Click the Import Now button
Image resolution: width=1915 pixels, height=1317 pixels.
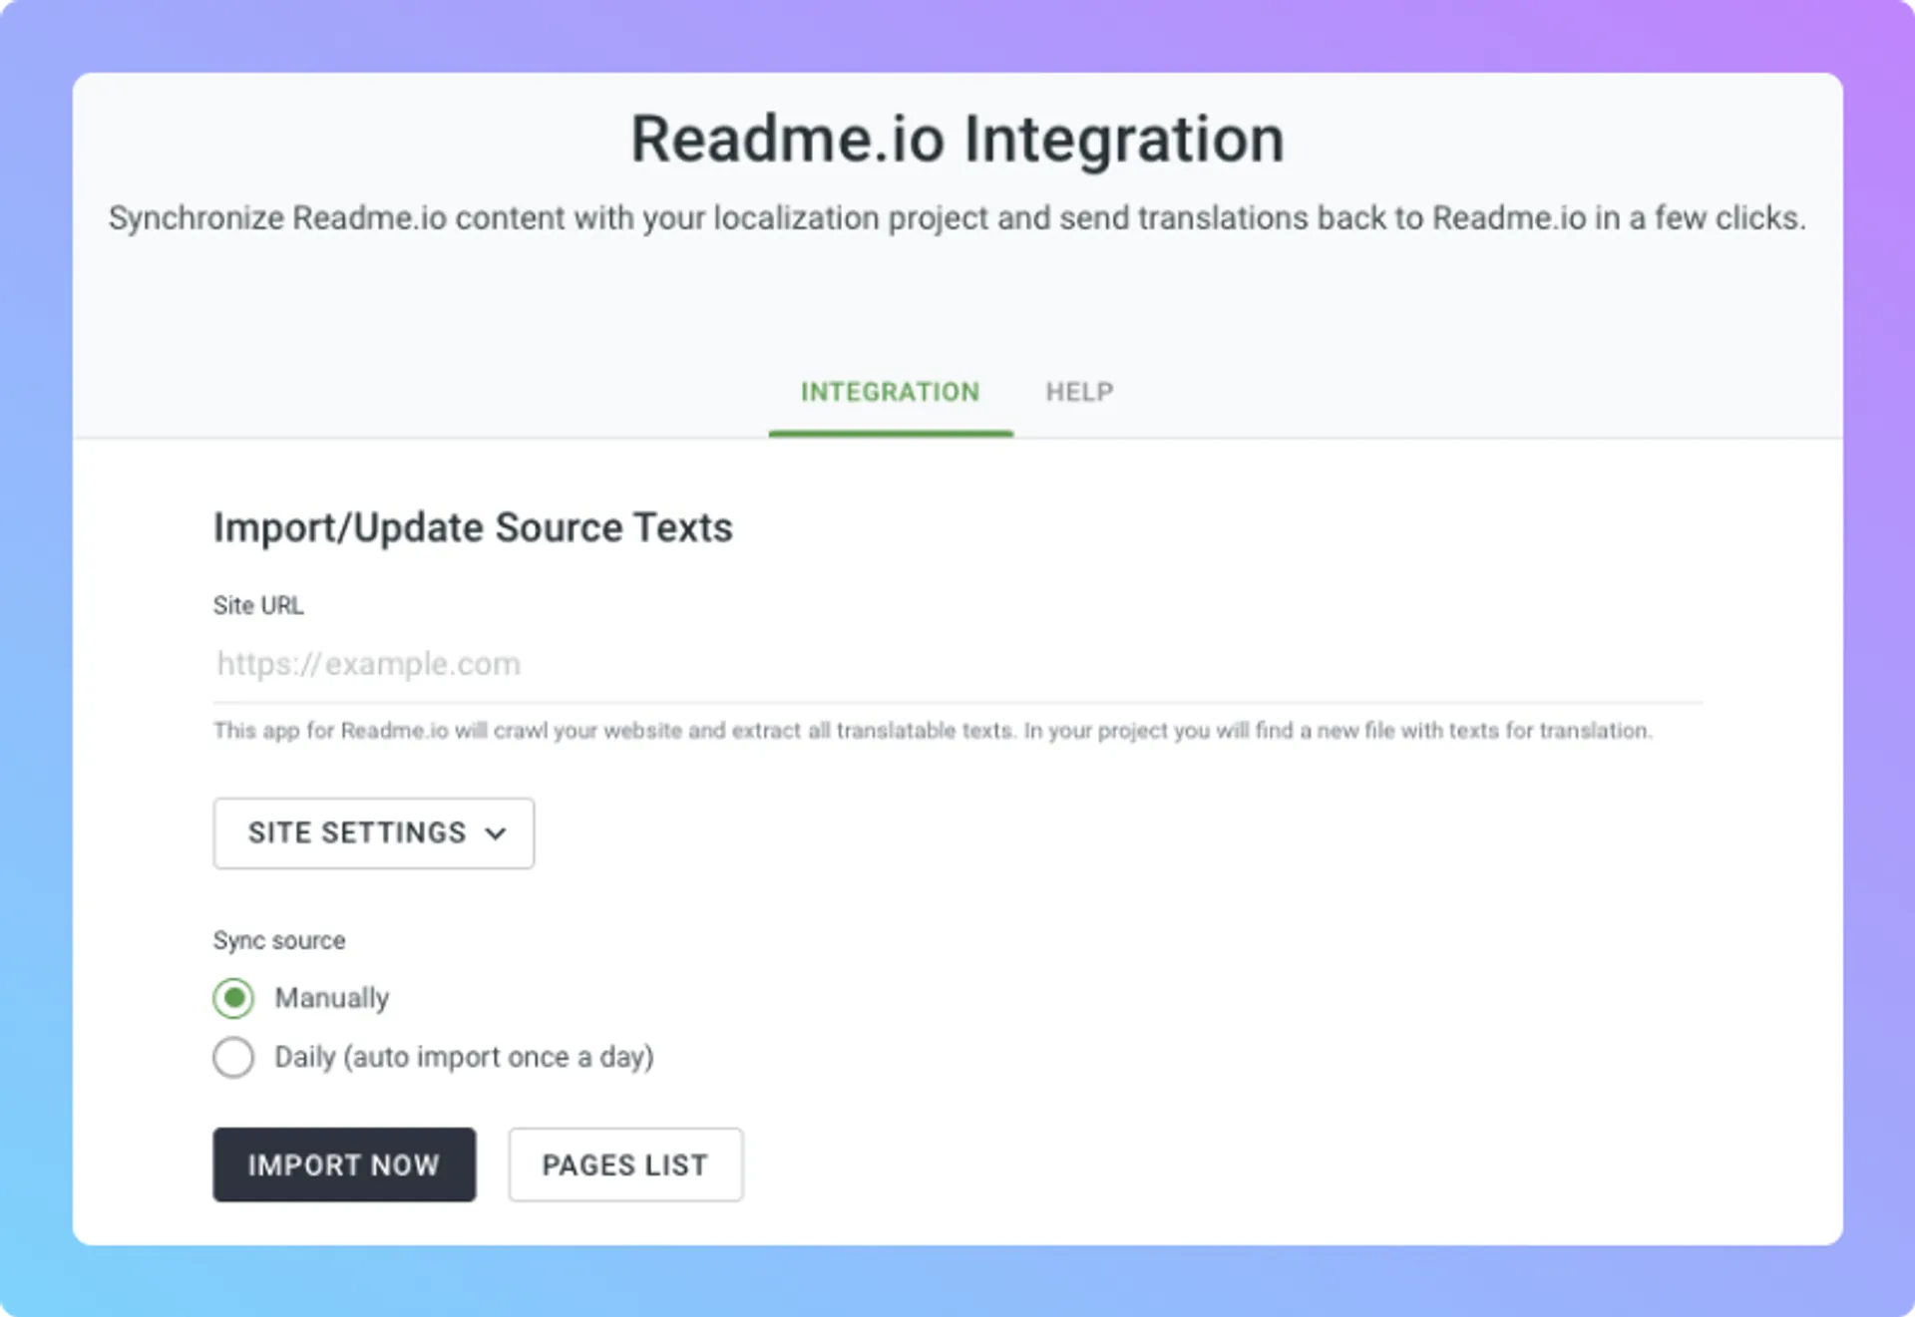344,1164
